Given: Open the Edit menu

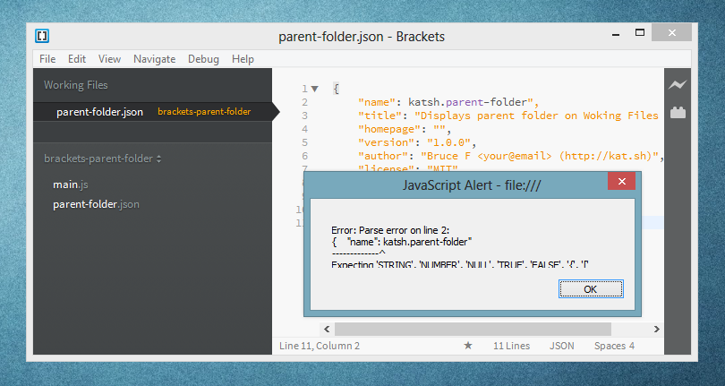Looking at the screenshot, I should coord(77,59).
